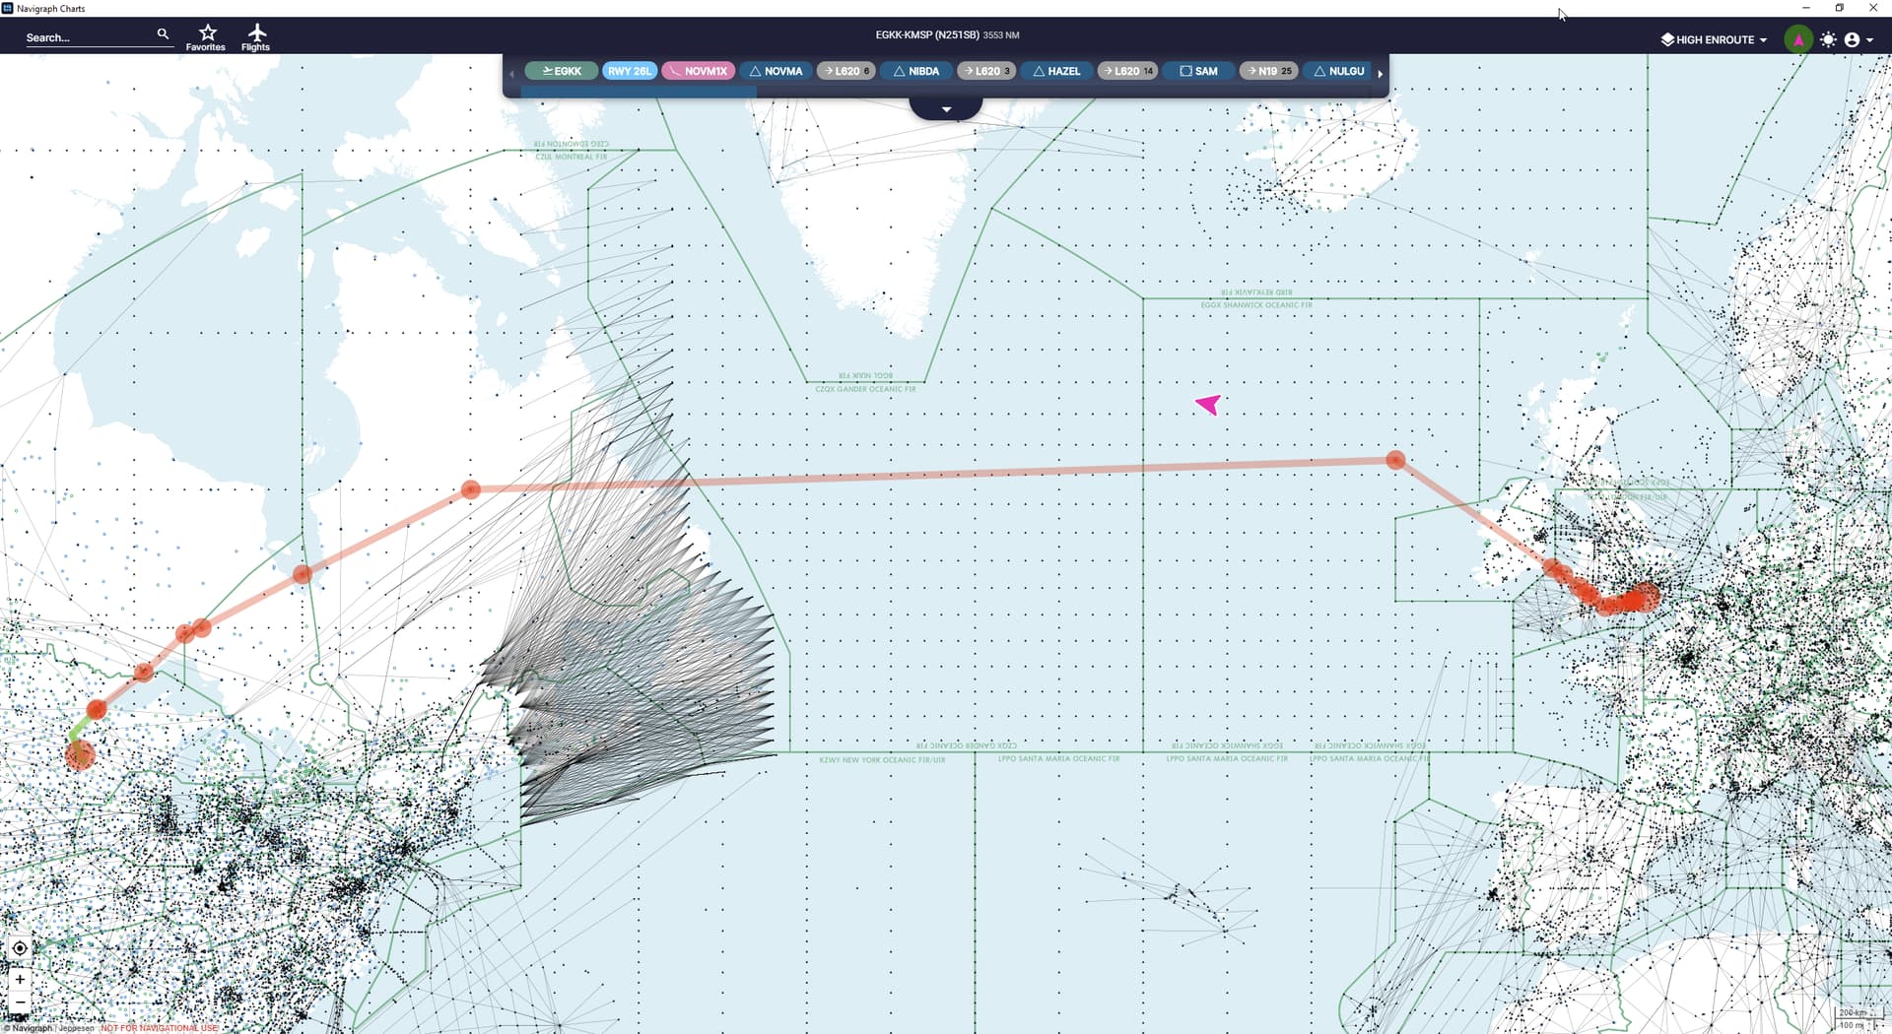Select the HAZEL waypoint chip
This screenshot has width=1892, height=1034.
(1056, 71)
